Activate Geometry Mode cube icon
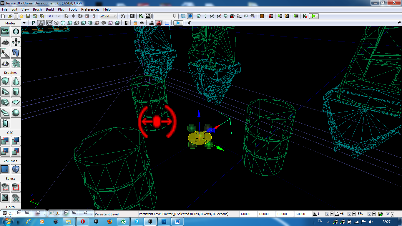The width and height of the screenshot is (402, 226). pos(16,31)
